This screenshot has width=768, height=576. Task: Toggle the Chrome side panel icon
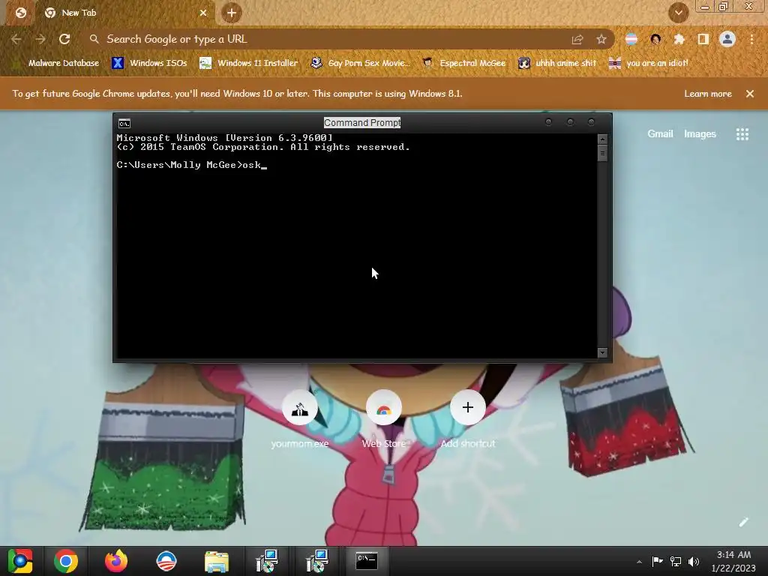click(703, 39)
